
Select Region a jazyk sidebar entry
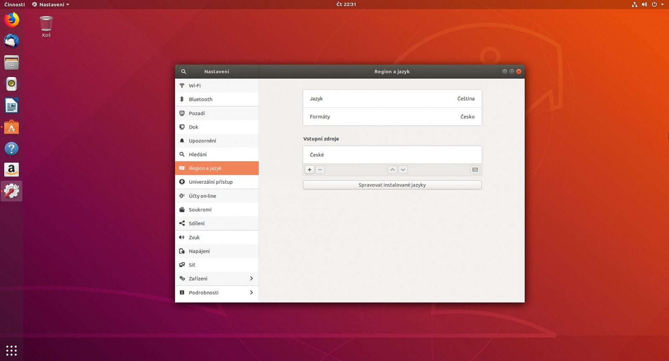click(217, 168)
